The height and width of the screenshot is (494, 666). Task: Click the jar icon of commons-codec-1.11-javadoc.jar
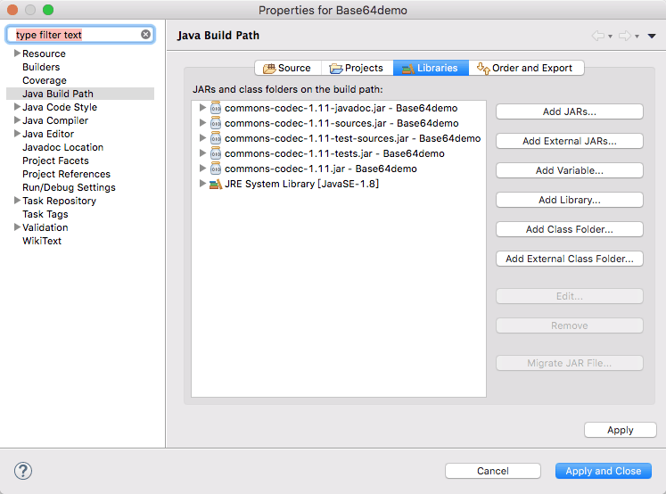pos(216,108)
